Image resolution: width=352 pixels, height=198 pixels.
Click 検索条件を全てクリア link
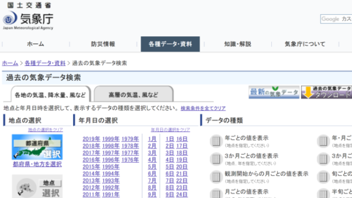click(203, 108)
